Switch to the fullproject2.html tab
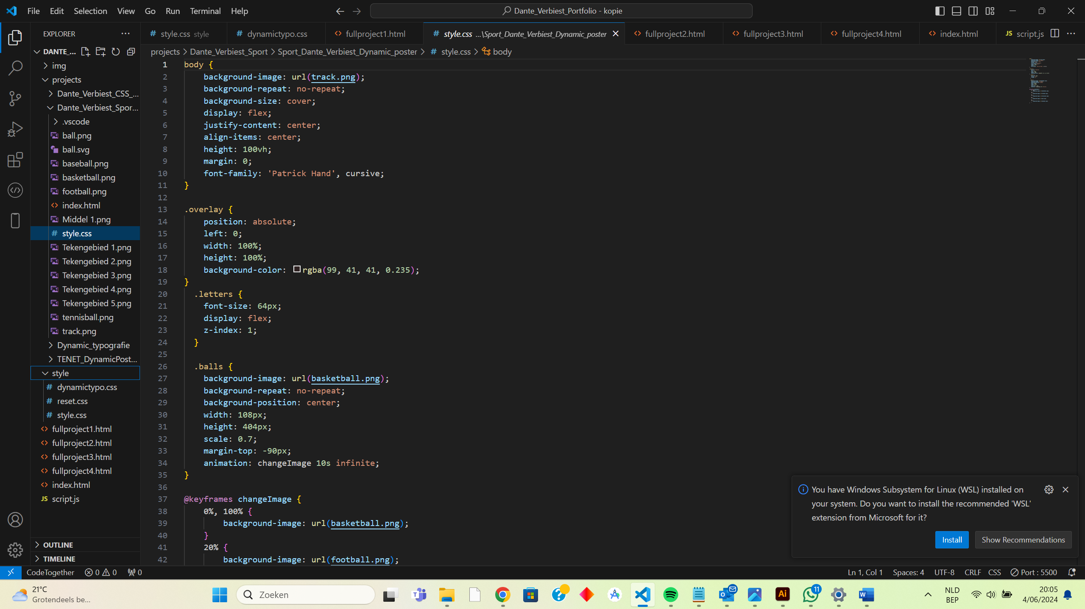 [x=674, y=33]
